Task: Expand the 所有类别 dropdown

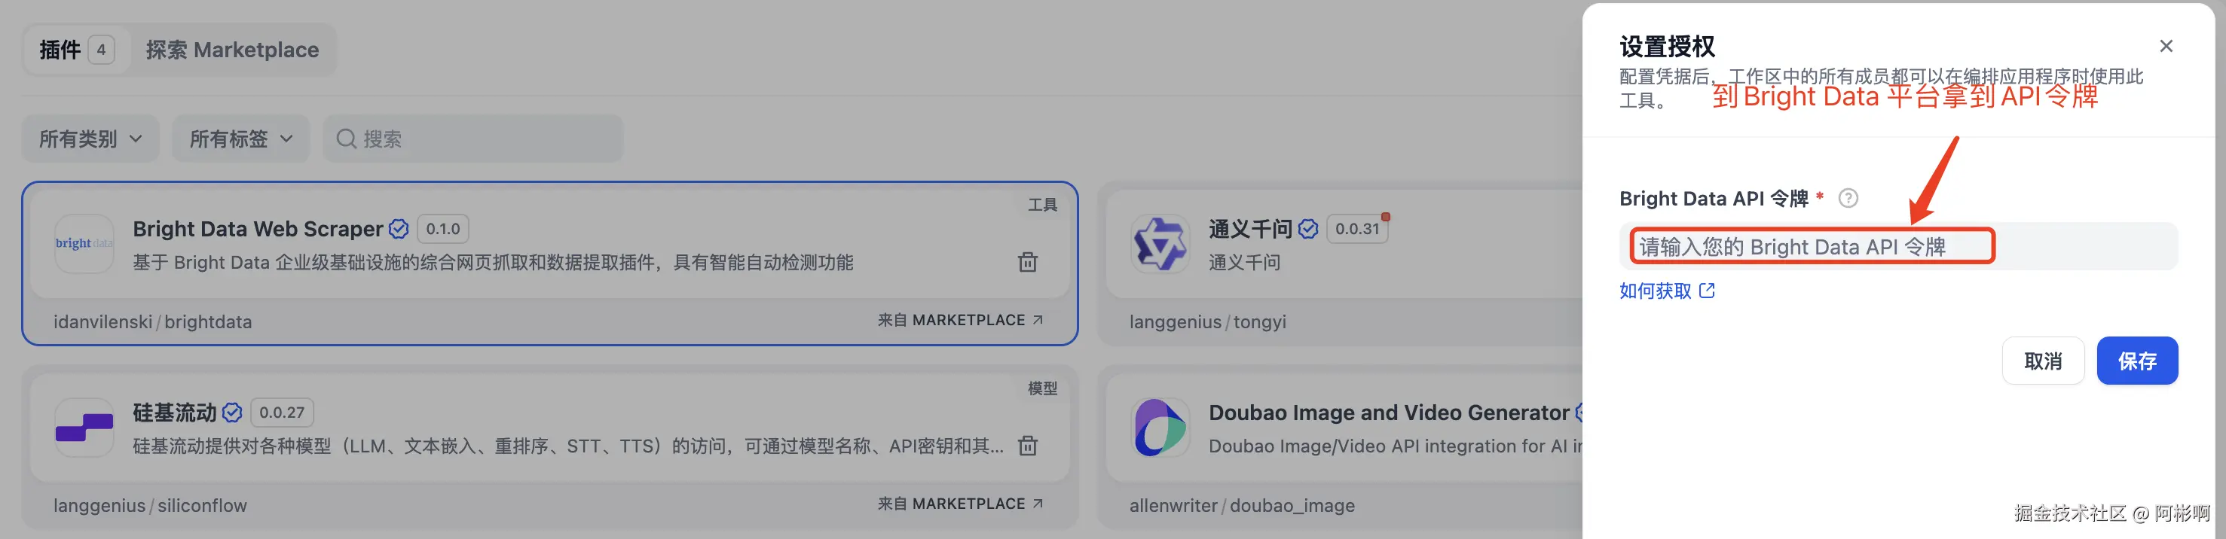Action: pyautogui.click(x=90, y=139)
